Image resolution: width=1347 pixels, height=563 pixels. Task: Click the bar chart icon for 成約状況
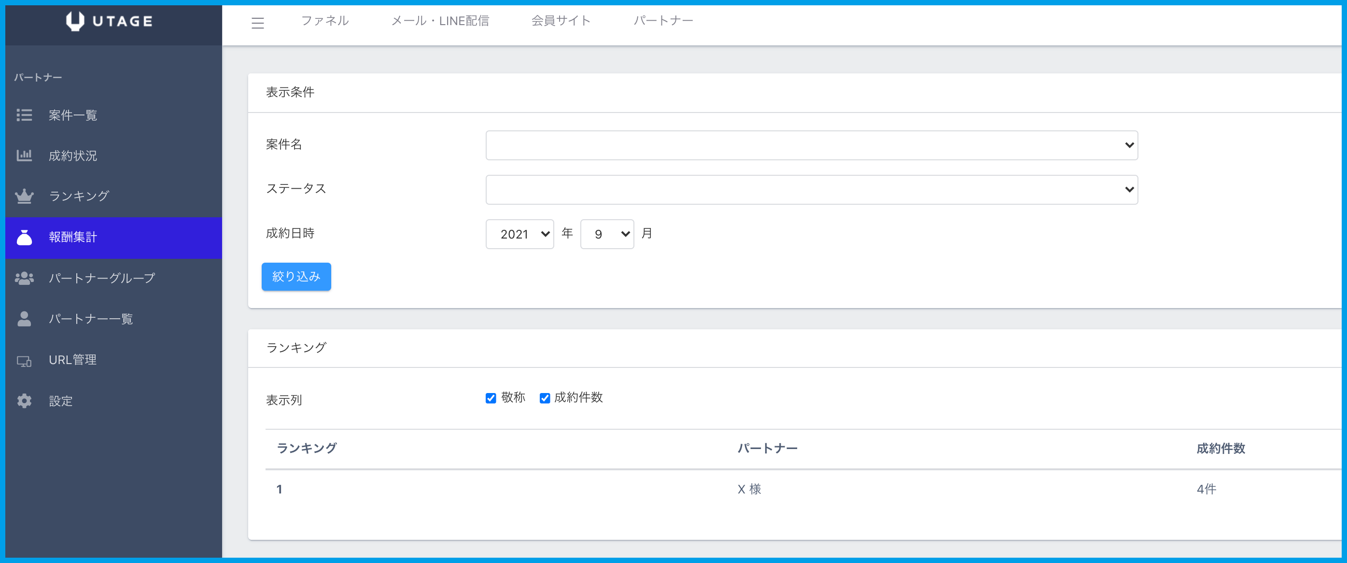click(24, 155)
